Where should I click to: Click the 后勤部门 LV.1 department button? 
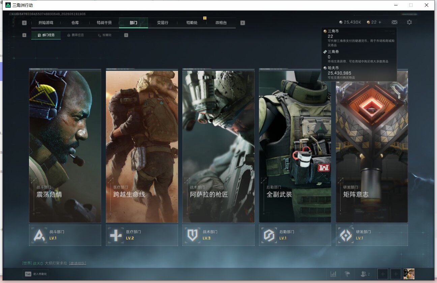coord(295,235)
